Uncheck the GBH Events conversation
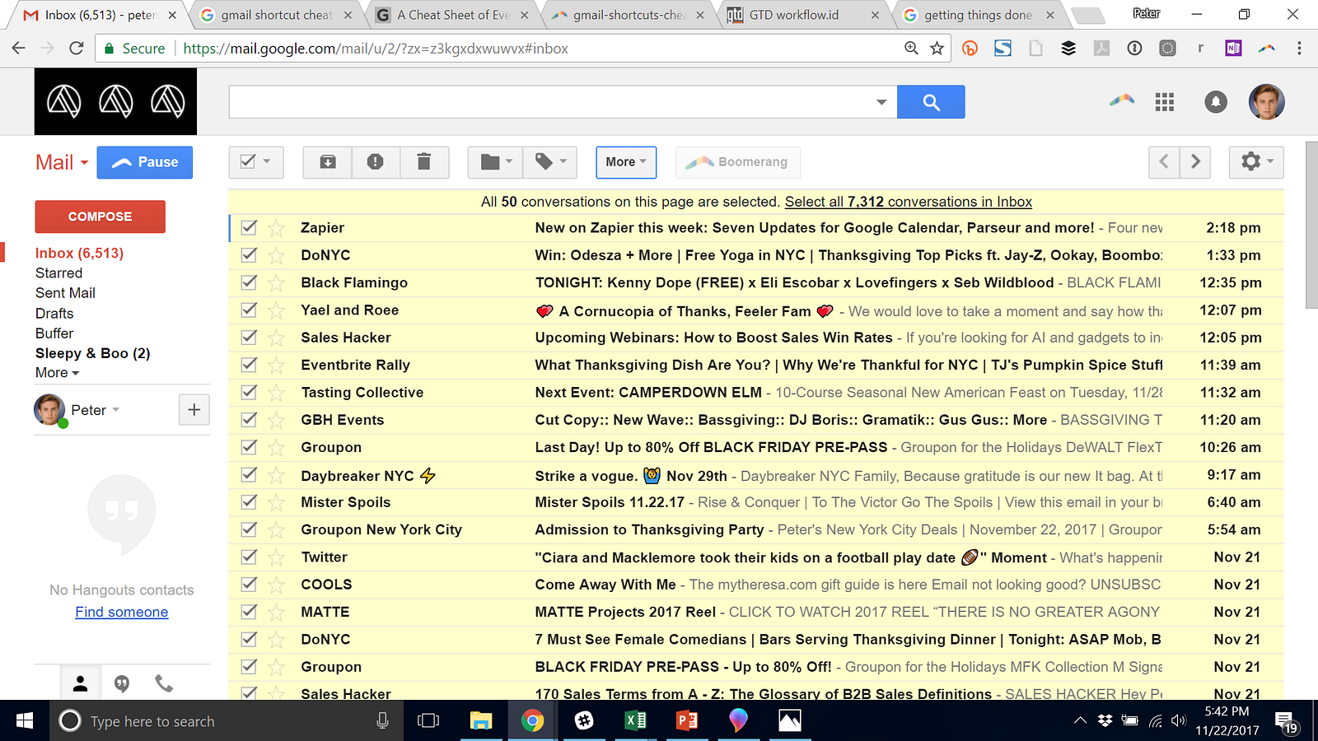1318x741 pixels. (249, 419)
